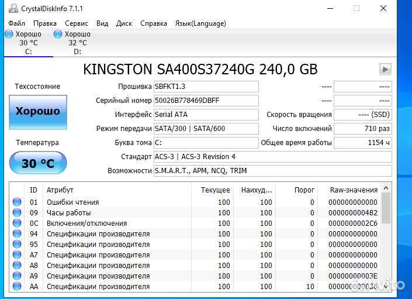Click the serial number field 50026B778469DBFF
Screen dimensions: 412x299
click(x=206, y=101)
